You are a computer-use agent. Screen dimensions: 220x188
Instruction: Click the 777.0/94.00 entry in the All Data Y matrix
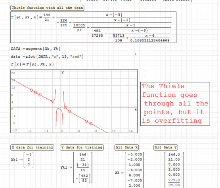click(174, 182)
